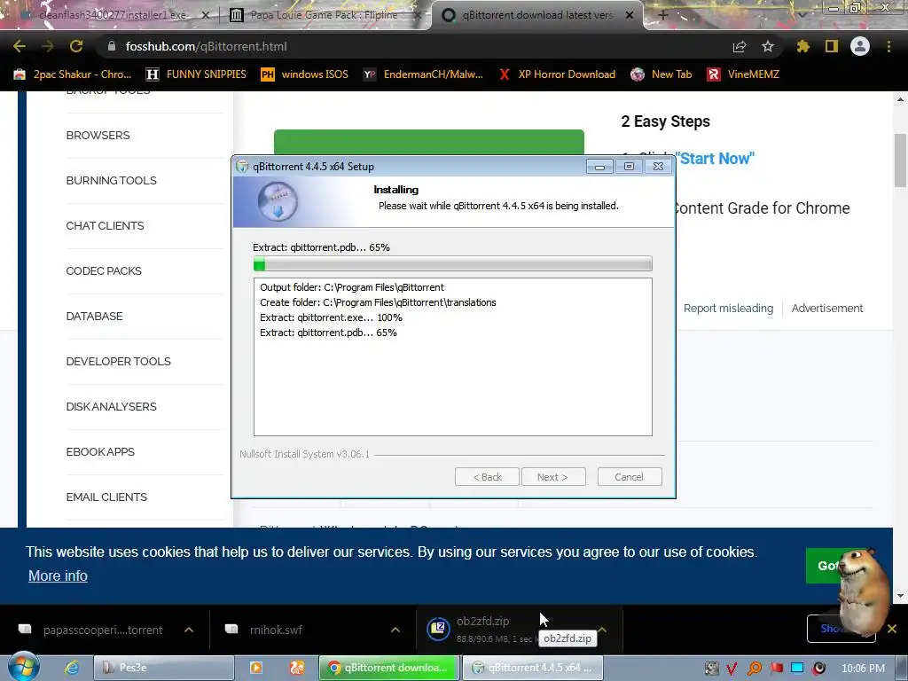Screen dimensions: 908x681
Task: Click the Next > button in Setup
Action: tap(552, 476)
